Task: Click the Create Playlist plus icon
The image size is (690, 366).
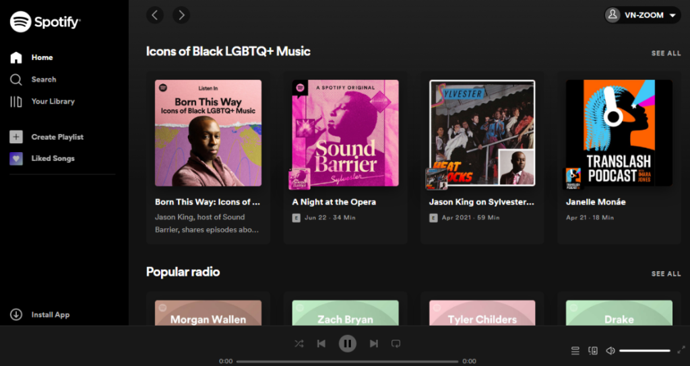Action: click(x=16, y=137)
